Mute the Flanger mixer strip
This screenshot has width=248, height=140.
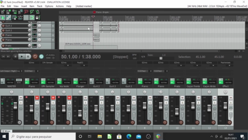click(x=85, y=98)
